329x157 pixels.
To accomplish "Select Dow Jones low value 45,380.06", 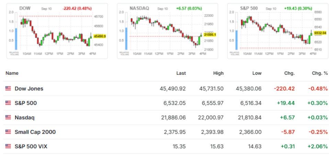I will tap(249, 88).
